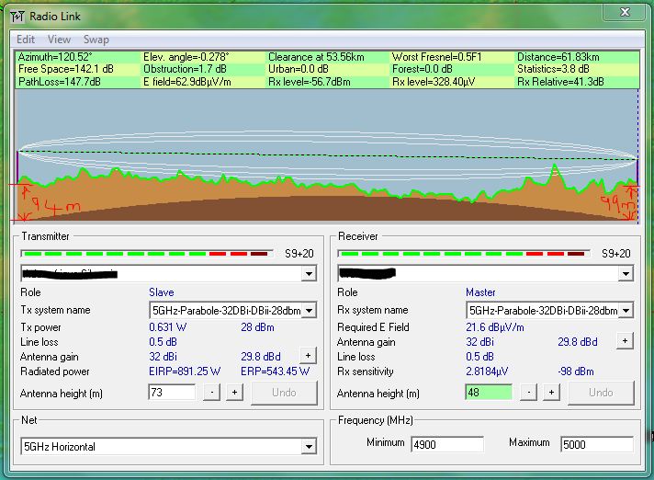Decrease transmitter antenna height with minus button

coord(211,393)
